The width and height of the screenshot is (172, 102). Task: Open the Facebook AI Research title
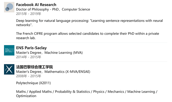tap(36, 5)
